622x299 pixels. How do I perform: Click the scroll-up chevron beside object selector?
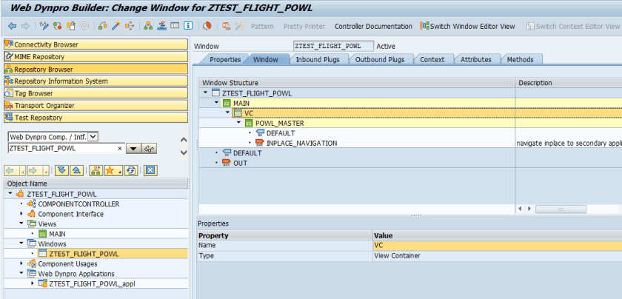[184, 140]
